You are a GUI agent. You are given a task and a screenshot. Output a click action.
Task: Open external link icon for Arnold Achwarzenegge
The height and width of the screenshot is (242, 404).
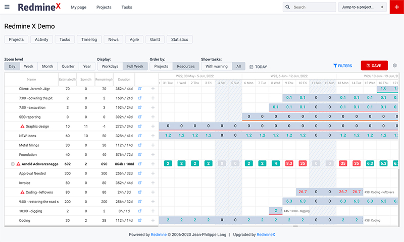click(140, 164)
